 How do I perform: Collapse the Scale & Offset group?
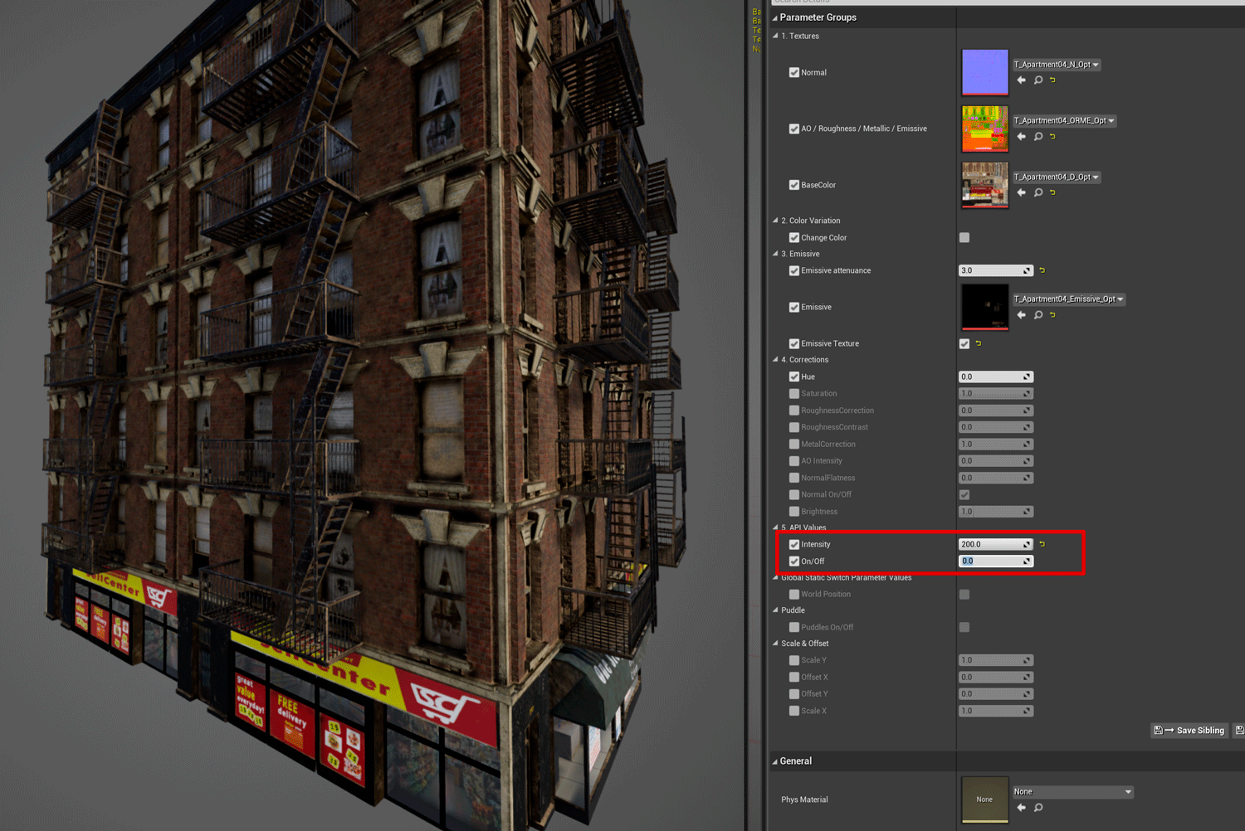(776, 644)
